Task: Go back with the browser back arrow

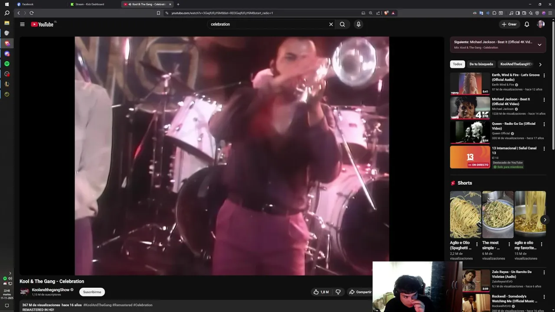Action: click(x=19, y=13)
